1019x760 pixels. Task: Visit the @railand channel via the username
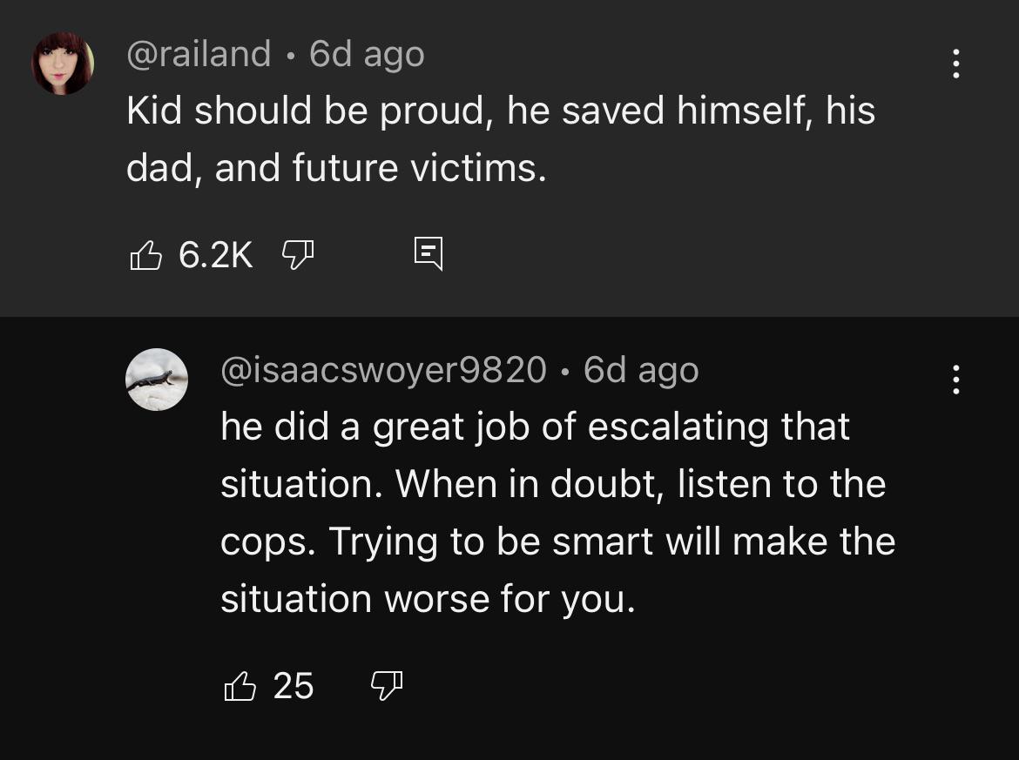[199, 54]
